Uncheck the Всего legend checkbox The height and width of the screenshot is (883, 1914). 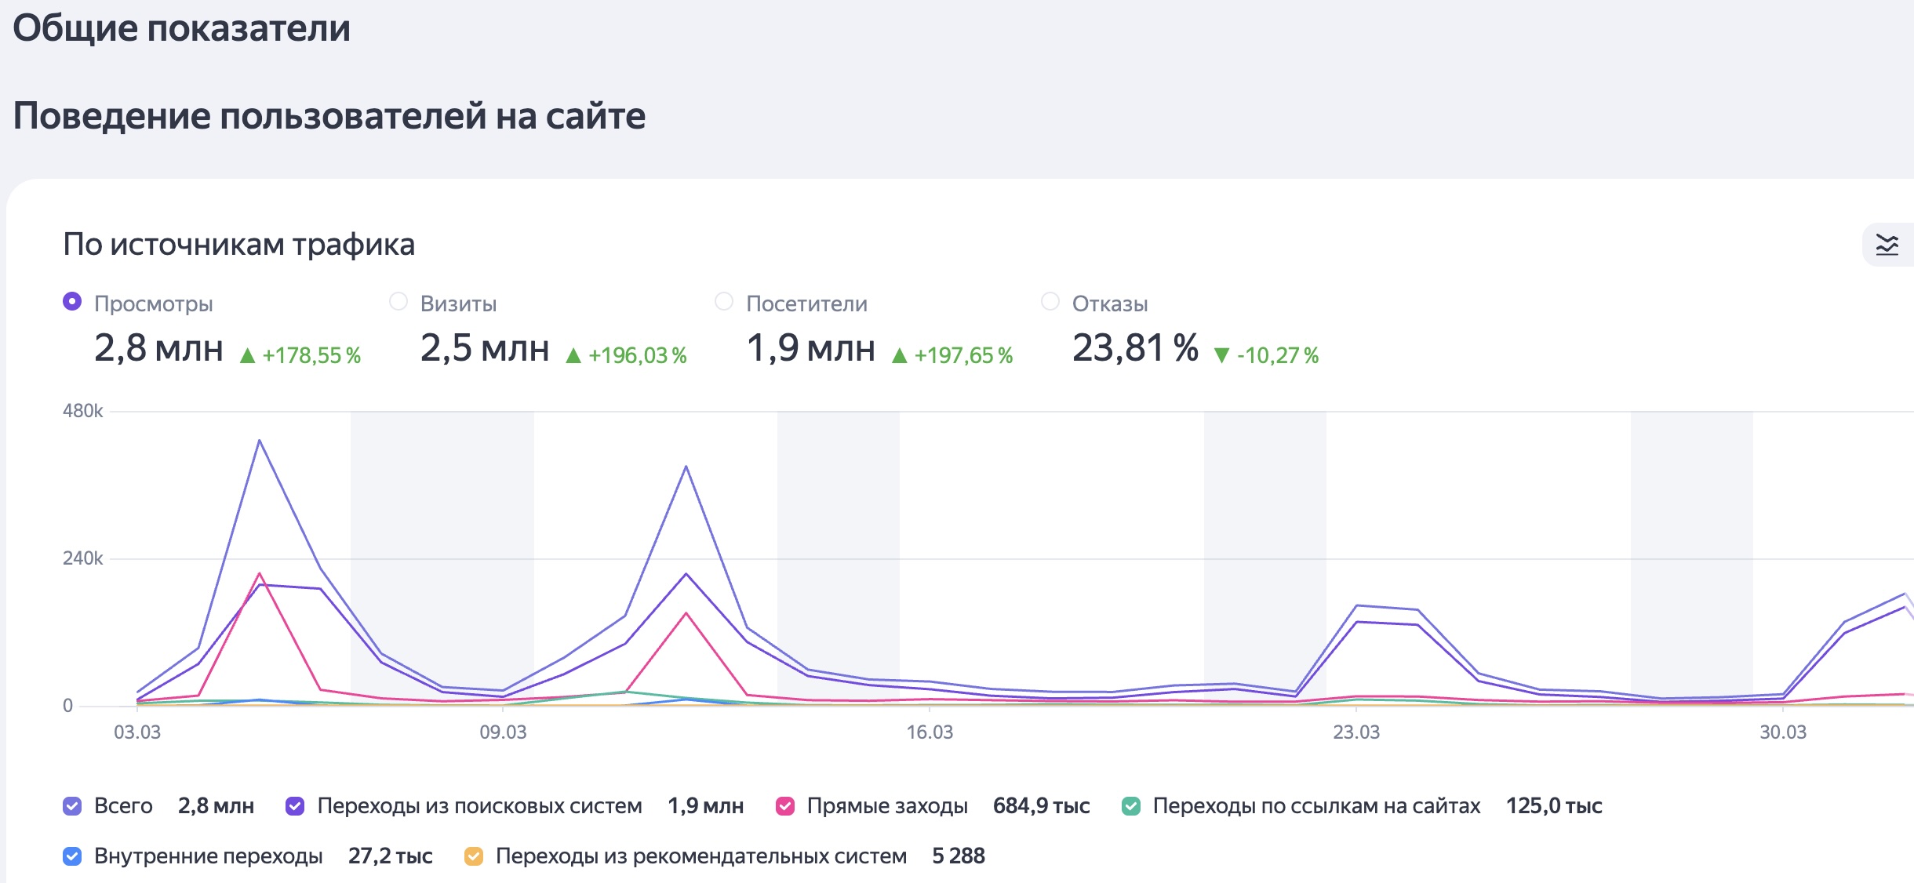[72, 806]
